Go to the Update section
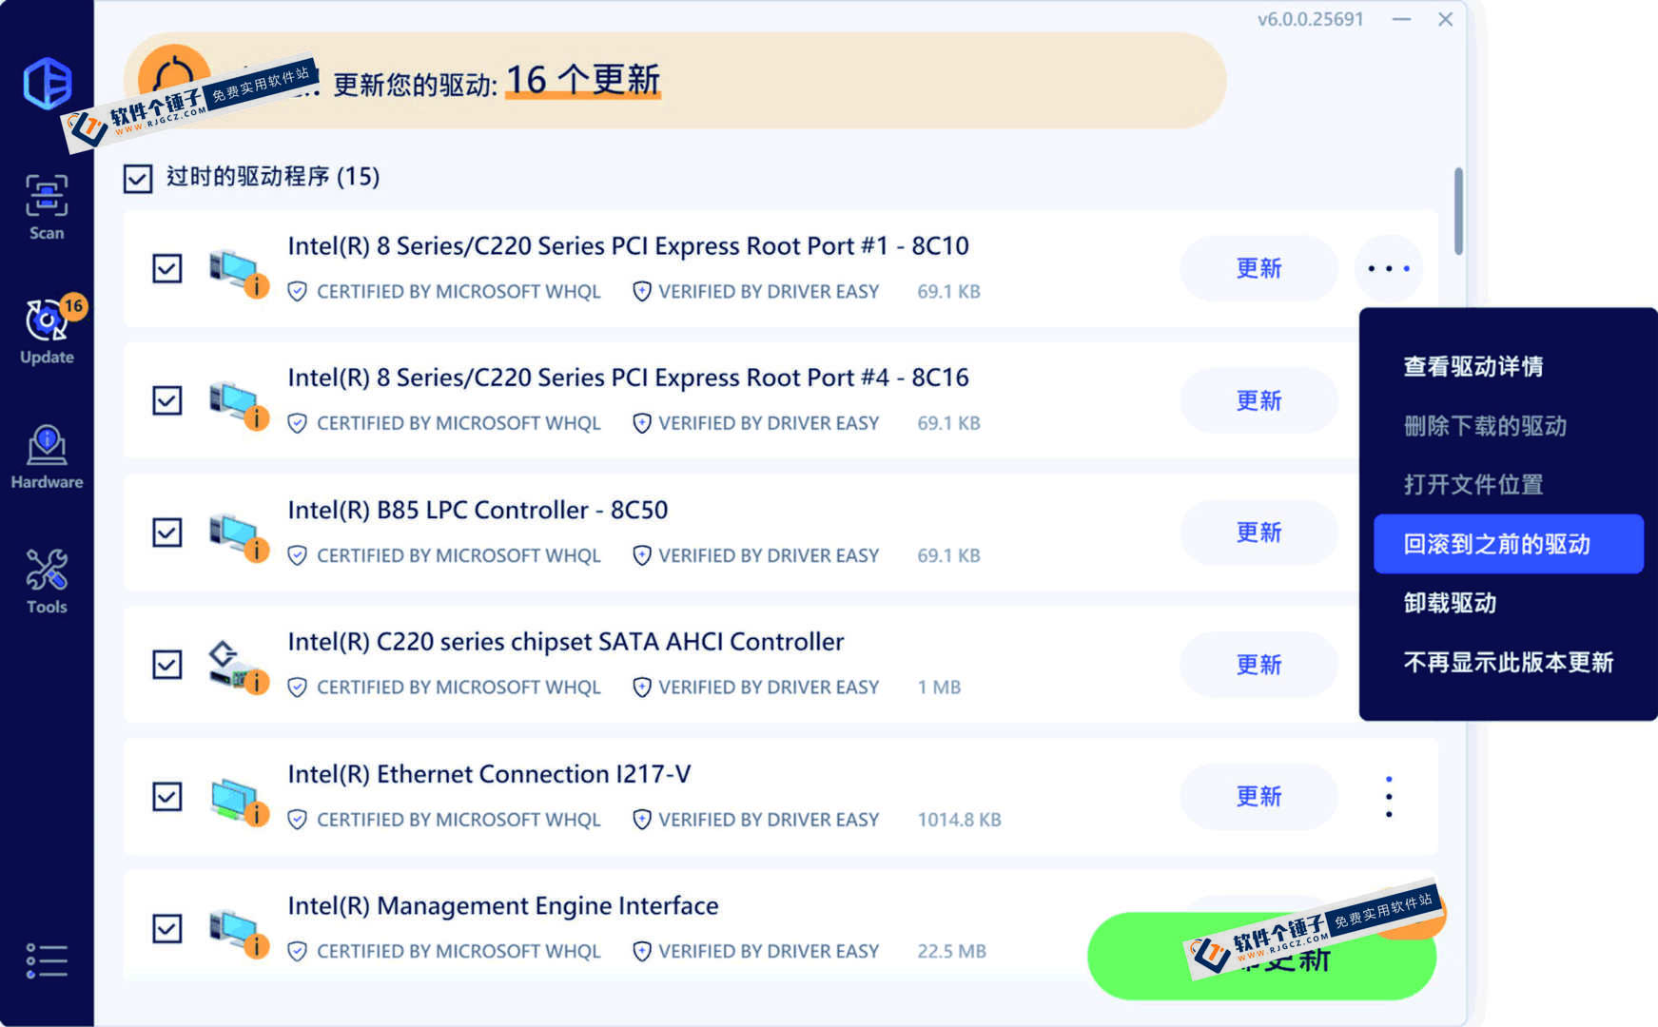 coord(47,331)
